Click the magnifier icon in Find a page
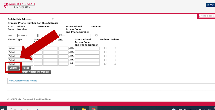Screen dimensions: 215x110 click(200, 16)
